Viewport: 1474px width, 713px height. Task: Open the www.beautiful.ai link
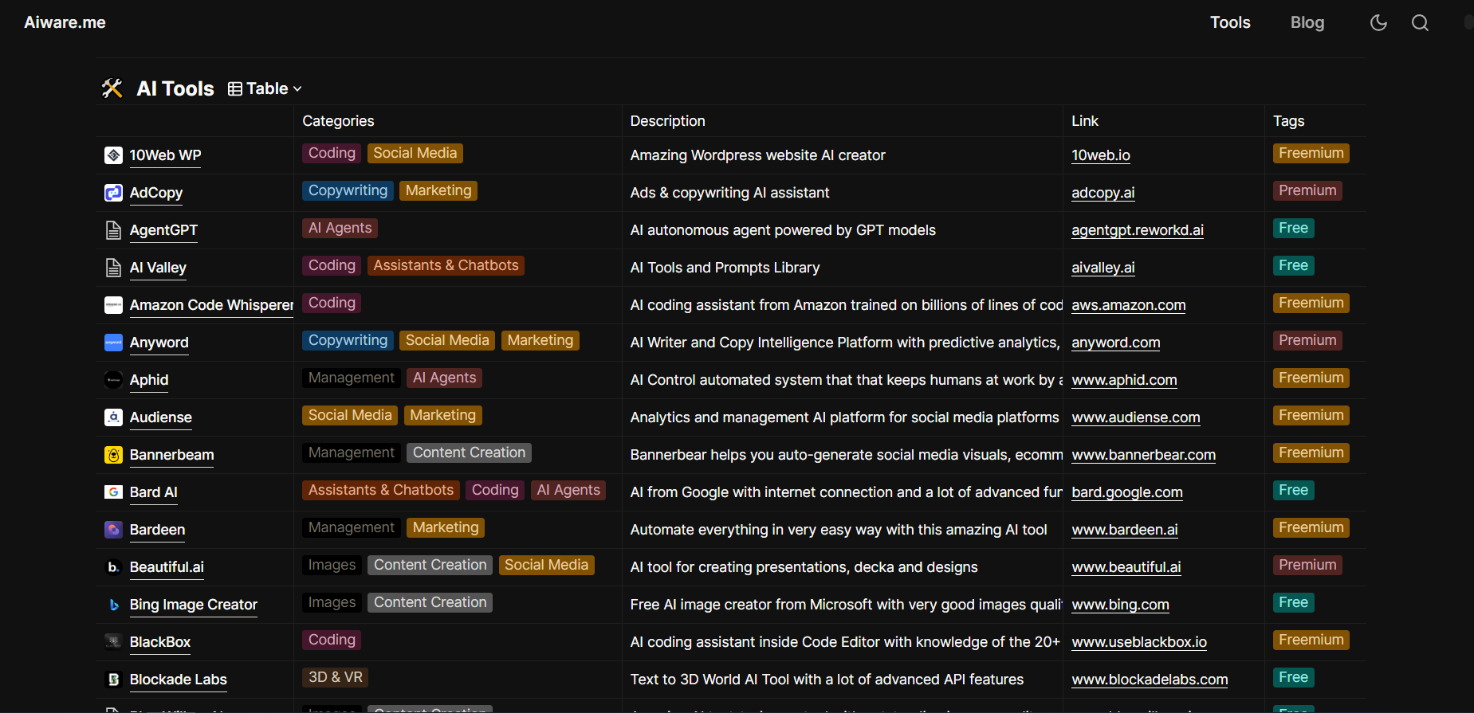1126,567
